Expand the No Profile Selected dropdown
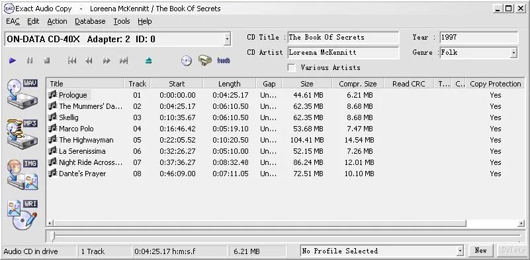 pyautogui.click(x=460, y=251)
